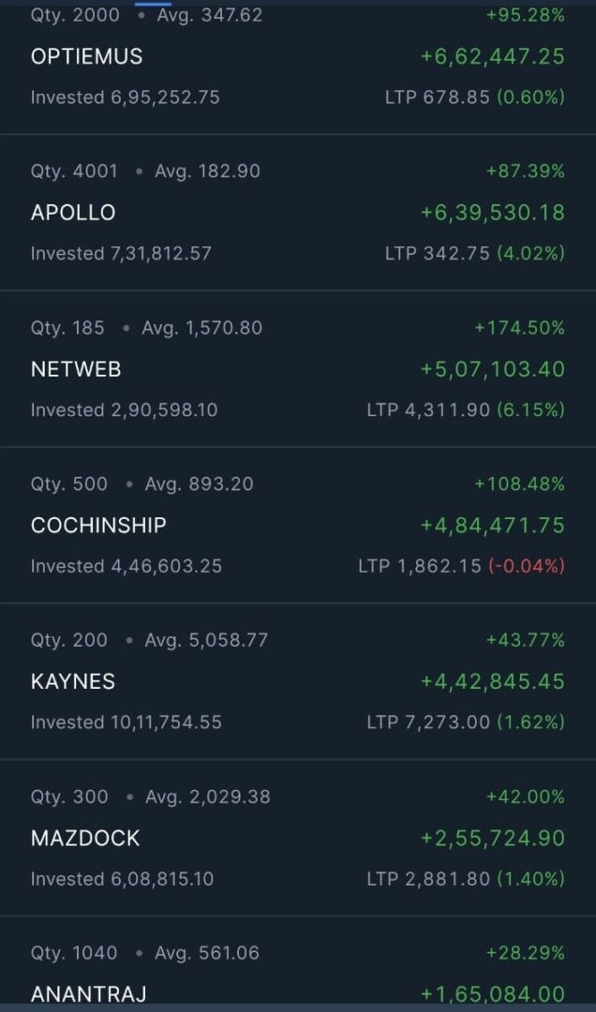Screen dimensions: 596x1012
Task: Click APOLLO profit value +6,39,530.18
Action: point(492,213)
